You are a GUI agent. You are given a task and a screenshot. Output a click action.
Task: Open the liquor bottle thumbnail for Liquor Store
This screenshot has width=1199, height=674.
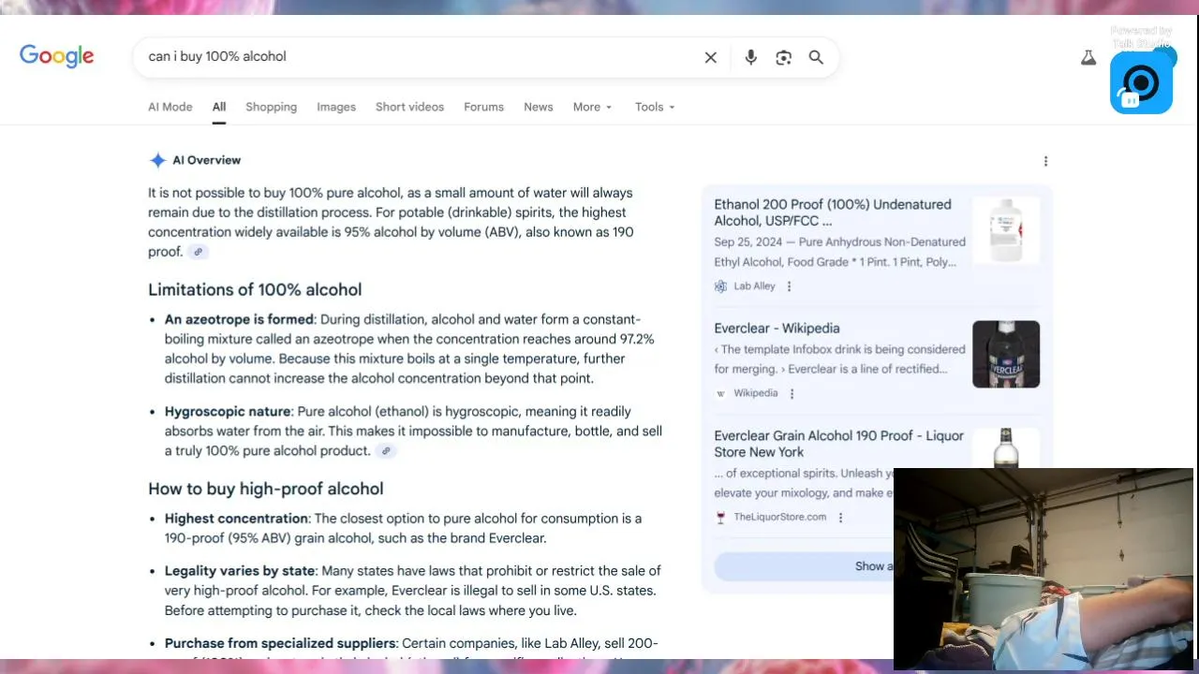tap(1006, 447)
